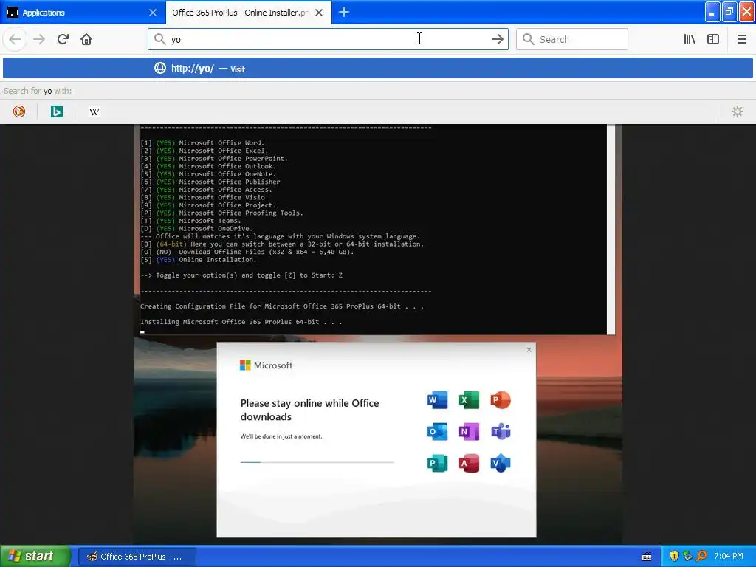The image size is (756, 567).
Task: Click the Visio icon in Office dialog
Action: [501, 464]
